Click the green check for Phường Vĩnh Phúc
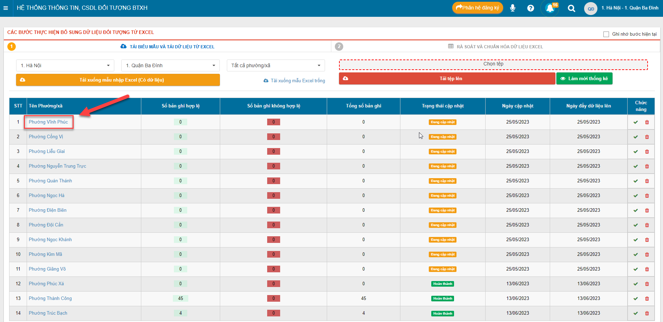The image size is (663, 322). [636, 122]
